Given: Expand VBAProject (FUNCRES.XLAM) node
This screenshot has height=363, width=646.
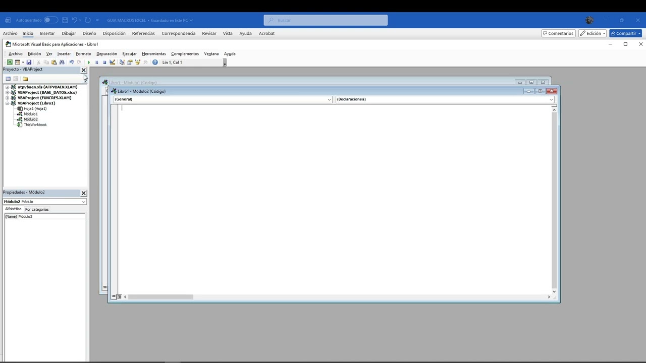Looking at the screenshot, I should point(7,98).
